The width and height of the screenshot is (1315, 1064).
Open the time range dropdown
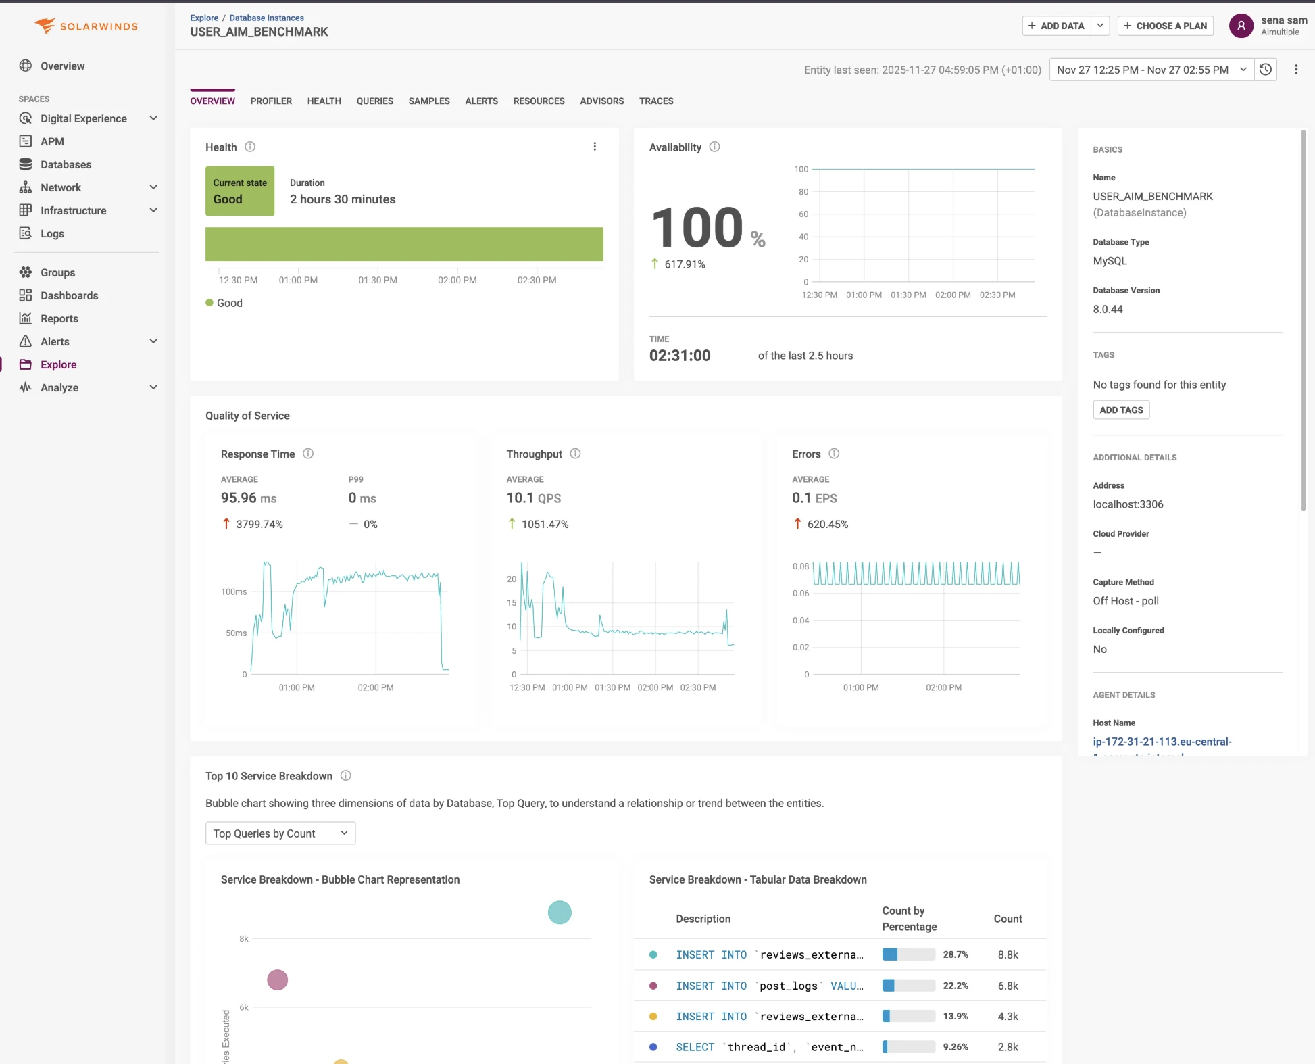(1152, 70)
